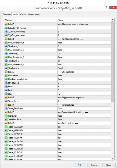
Task: Click the Cancel button
Action: [94, 165]
